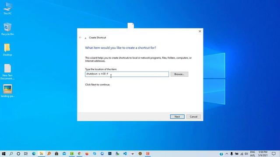Open Task View

pos(26,154)
